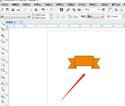Switch to the 未命名 -1 document tab
125x106 pixels.
[12, 22]
